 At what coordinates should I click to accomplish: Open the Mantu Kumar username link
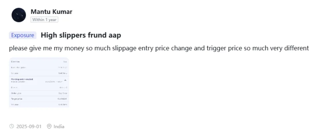(x=52, y=12)
